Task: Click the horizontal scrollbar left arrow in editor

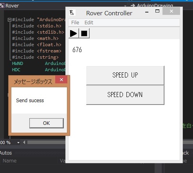Action: pos(24,142)
